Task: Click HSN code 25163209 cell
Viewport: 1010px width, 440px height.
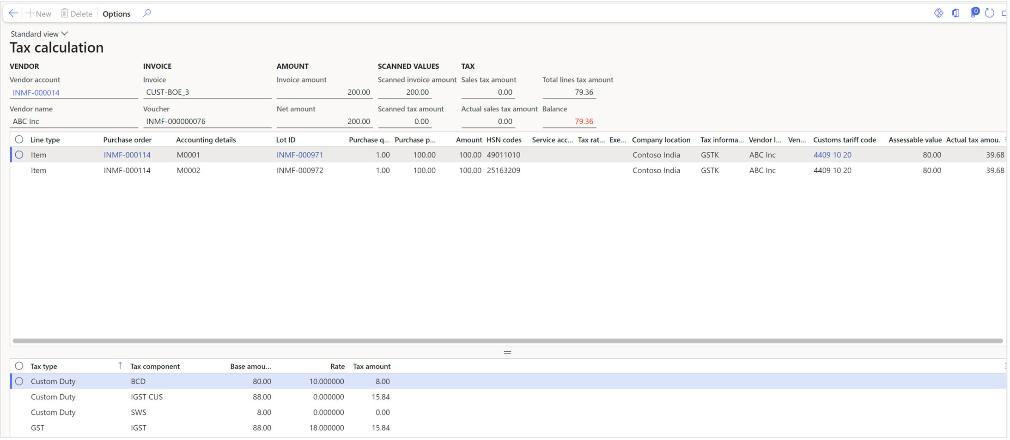Action: (503, 170)
